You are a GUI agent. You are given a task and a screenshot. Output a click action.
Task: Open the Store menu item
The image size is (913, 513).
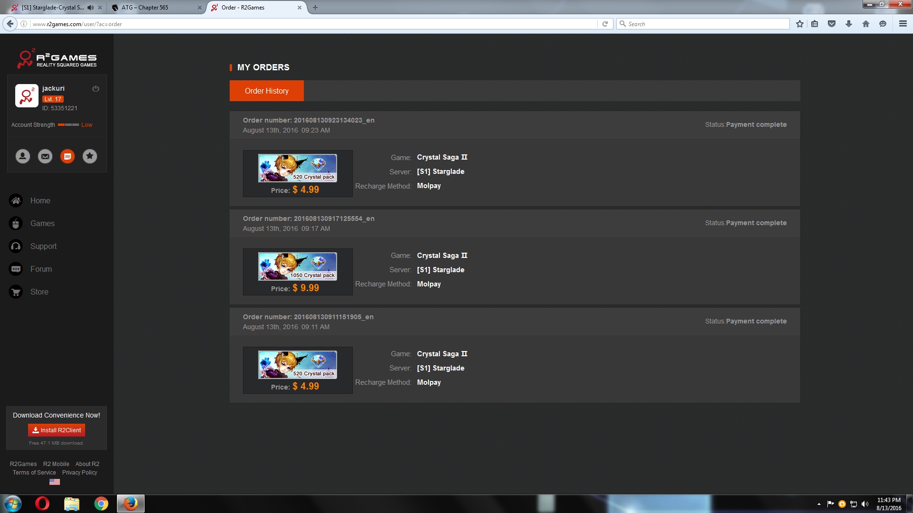39,292
